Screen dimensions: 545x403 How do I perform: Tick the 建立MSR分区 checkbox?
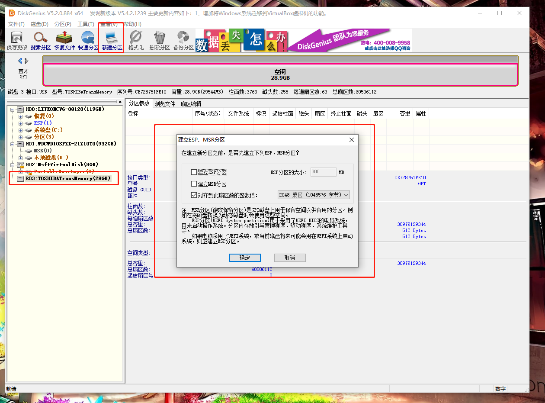(194, 184)
